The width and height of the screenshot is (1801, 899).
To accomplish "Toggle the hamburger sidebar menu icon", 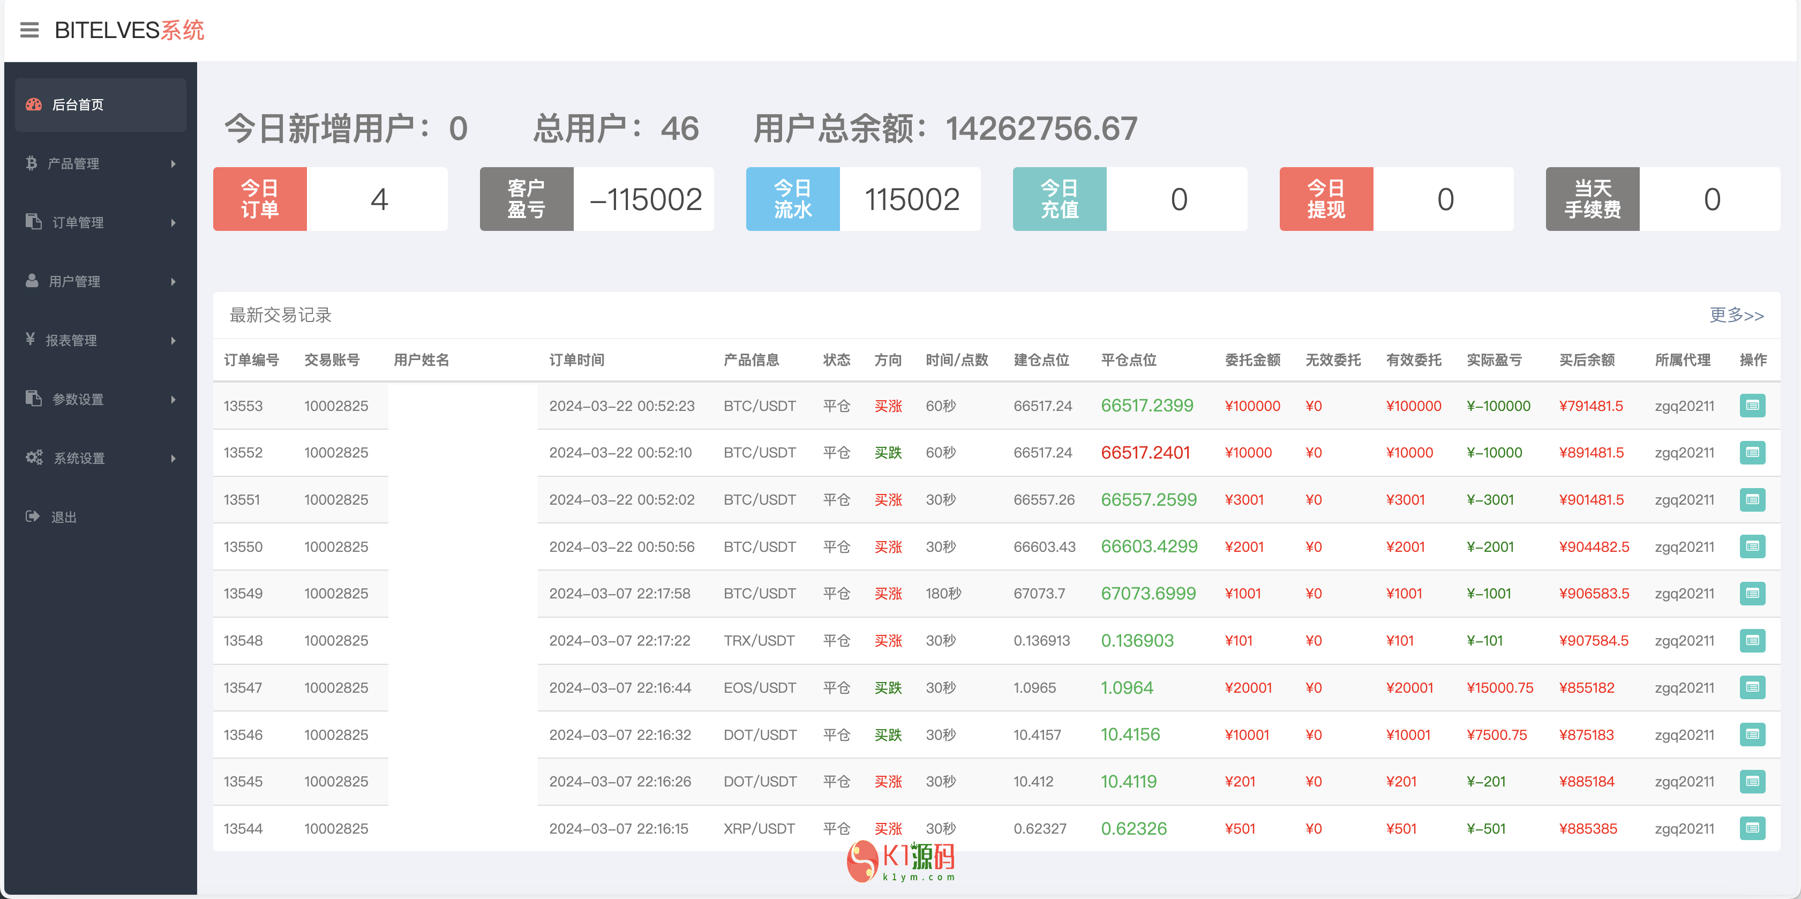I will click(29, 30).
